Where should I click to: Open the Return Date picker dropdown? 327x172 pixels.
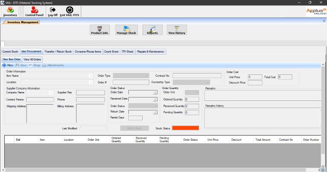pos(155,112)
